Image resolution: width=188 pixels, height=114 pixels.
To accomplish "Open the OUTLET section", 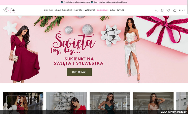I will 120,10.
